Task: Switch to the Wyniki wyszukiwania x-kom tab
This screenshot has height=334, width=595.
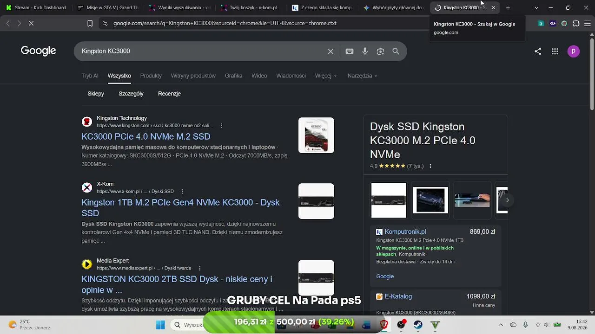Action: click(180, 8)
